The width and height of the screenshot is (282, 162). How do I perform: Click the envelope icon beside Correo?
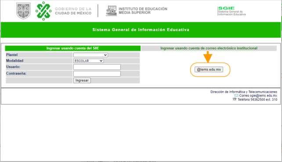click(x=236, y=95)
